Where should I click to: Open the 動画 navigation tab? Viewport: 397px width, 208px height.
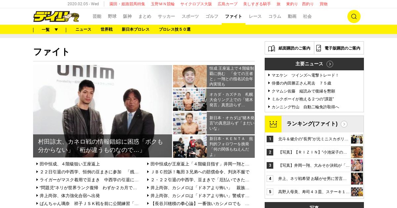[x=292, y=16]
